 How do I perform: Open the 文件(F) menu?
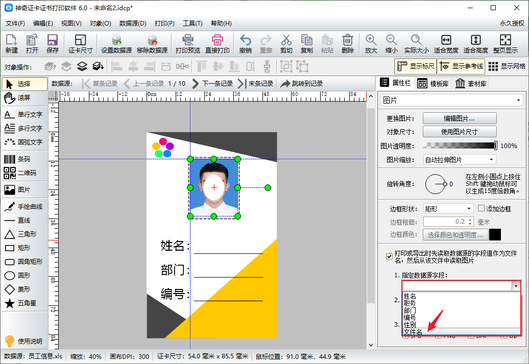15,23
